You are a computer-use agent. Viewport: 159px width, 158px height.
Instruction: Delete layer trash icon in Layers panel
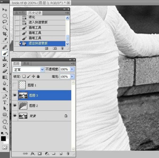pyautogui.click(x=68, y=153)
